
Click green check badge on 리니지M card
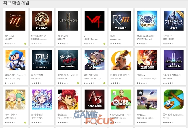(25, 44)
